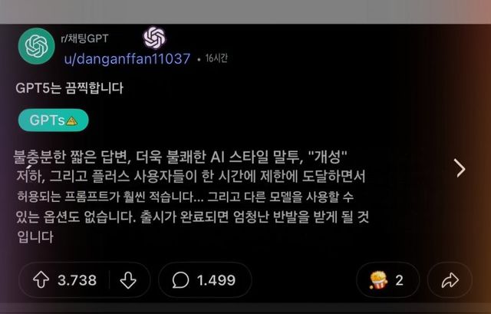Click the 16시간 post timestamp

216,58
